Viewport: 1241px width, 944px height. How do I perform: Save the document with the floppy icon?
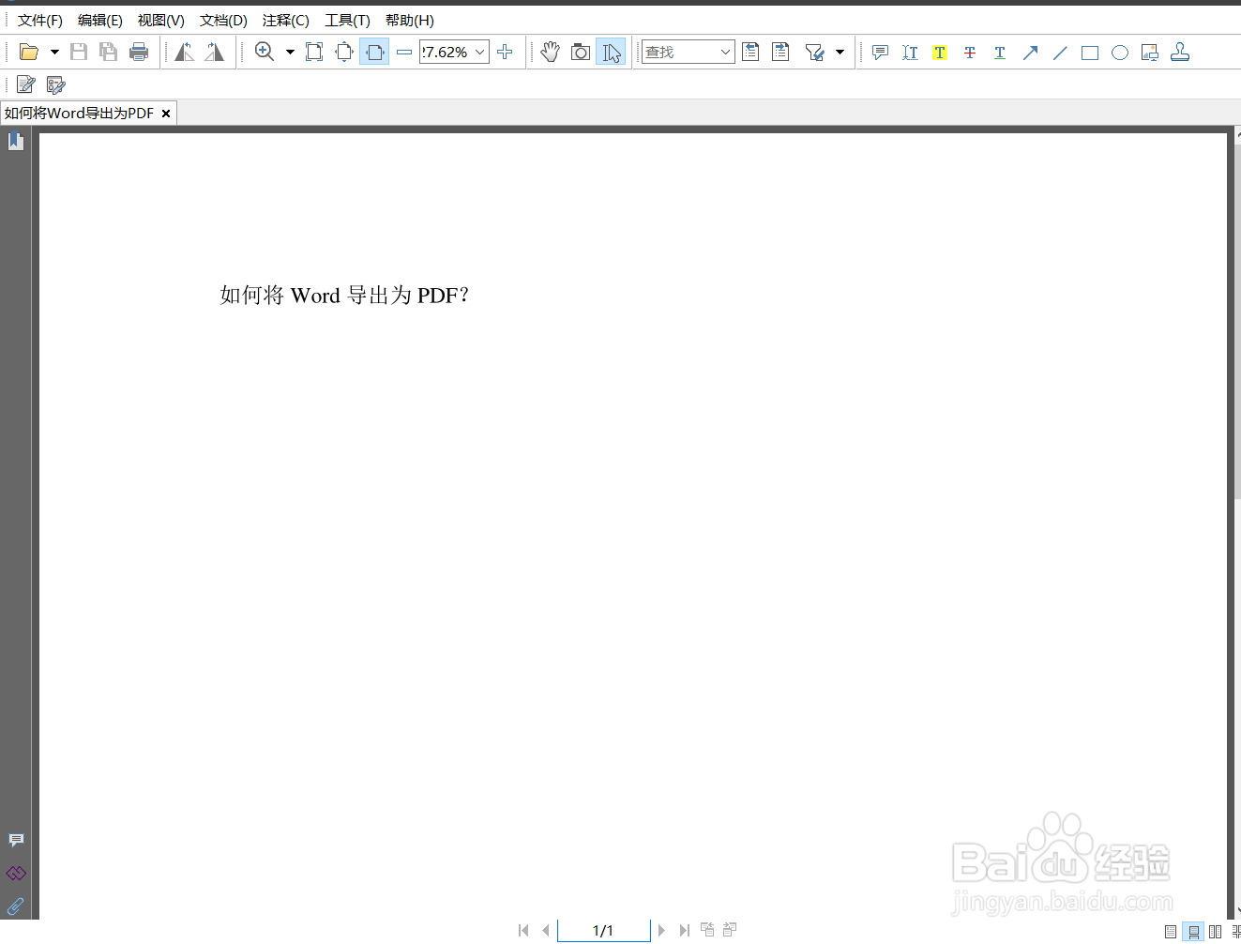(x=79, y=53)
